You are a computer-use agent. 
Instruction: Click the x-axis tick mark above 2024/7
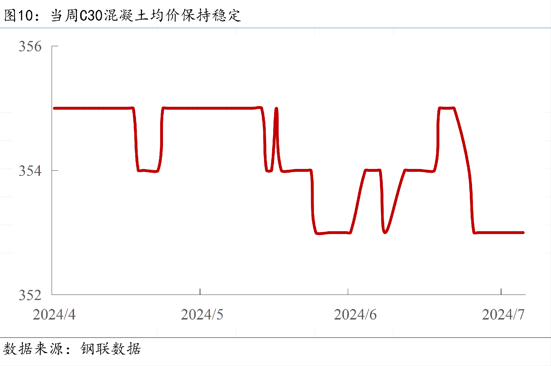click(x=501, y=292)
